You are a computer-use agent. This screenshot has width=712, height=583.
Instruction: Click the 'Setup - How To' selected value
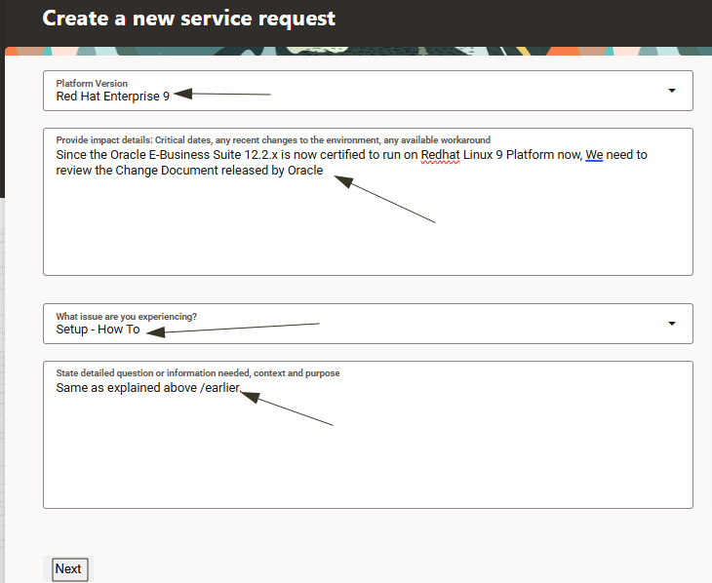(98, 330)
